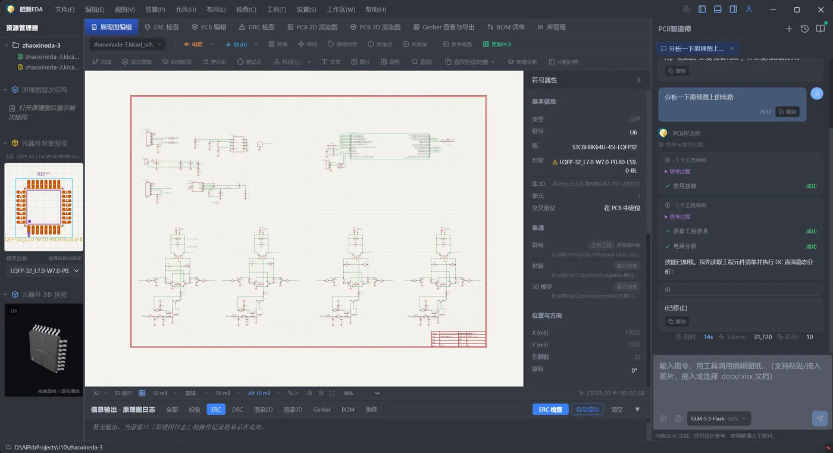Select the 连接点 junction tool
Image resolution: width=833 pixels, height=453 pixels.
point(380,44)
